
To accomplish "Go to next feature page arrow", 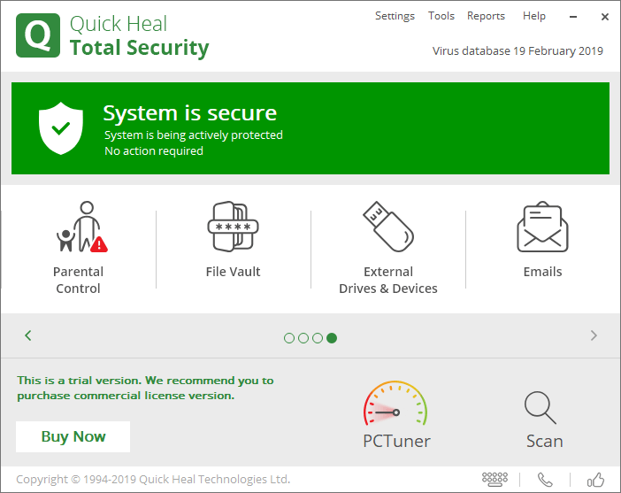I will (x=594, y=335).
